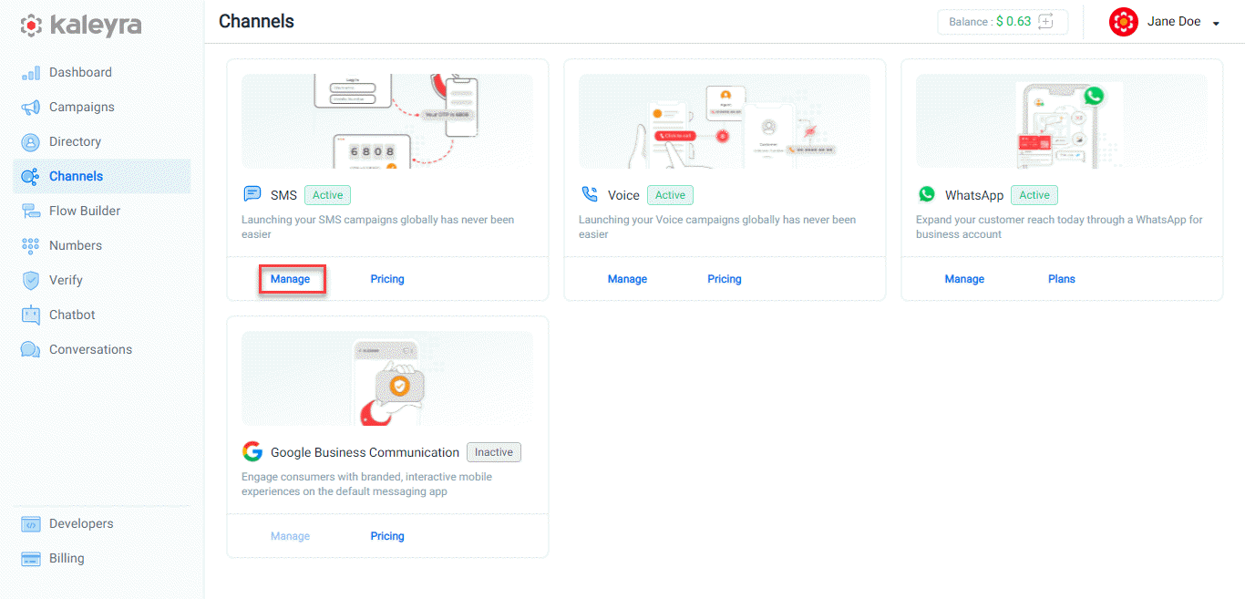Go to Numbers in the sidebar
The height and width of the screenshot is (599, 1245).
(76, 245)
